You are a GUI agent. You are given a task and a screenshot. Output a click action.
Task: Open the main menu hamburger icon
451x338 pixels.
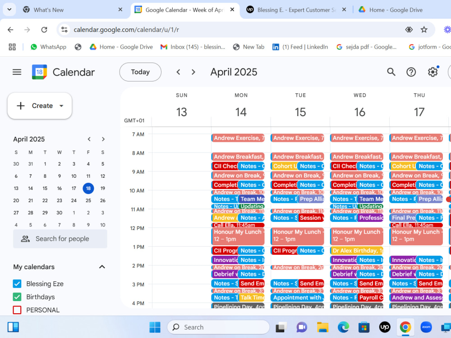17,72
